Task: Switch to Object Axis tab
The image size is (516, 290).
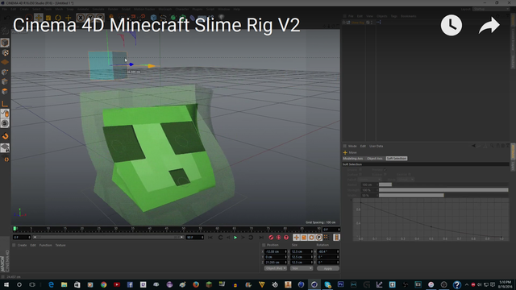Action: click(375, 159)
